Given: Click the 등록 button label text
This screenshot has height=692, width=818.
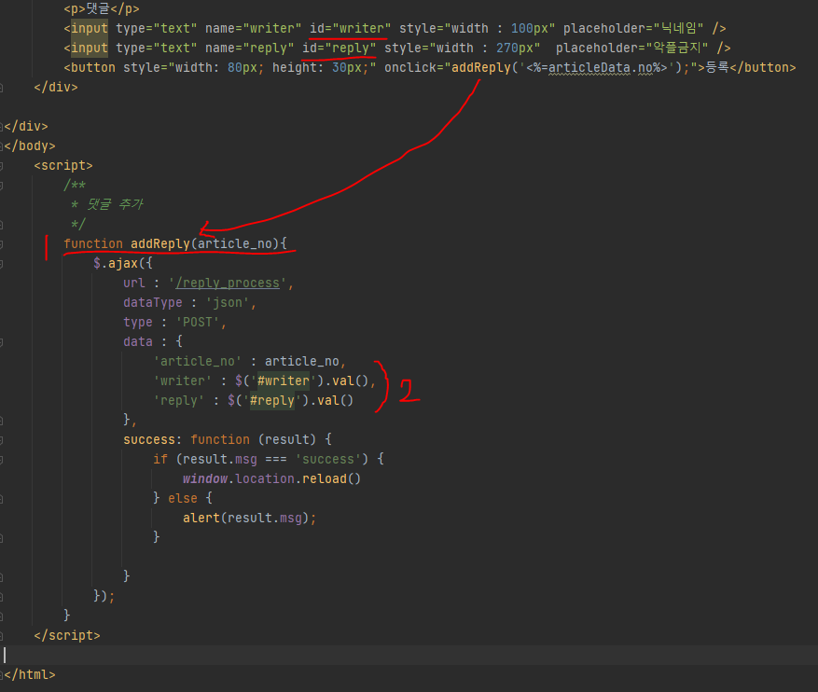Looking at the screenshot, I should pyautogui.click(x=717, y=68).
